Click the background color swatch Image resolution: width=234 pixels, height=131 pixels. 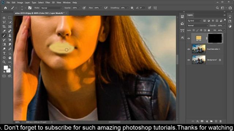point(9,71)
